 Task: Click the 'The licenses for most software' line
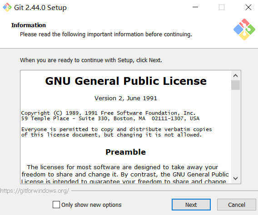[123, 167]
